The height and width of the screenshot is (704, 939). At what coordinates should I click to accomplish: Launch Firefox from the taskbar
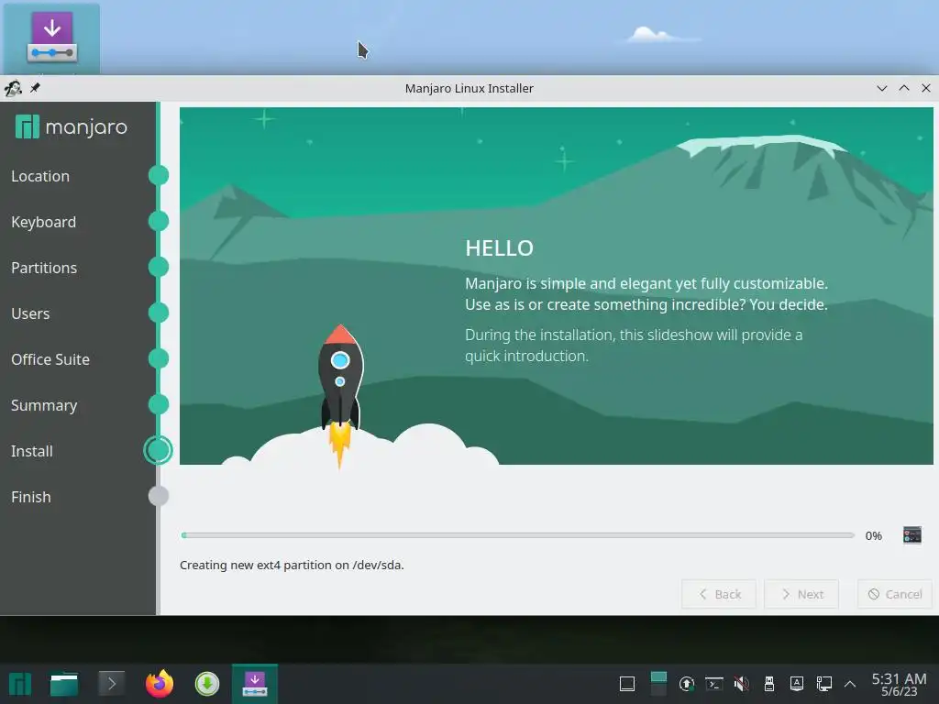[160, 683]
